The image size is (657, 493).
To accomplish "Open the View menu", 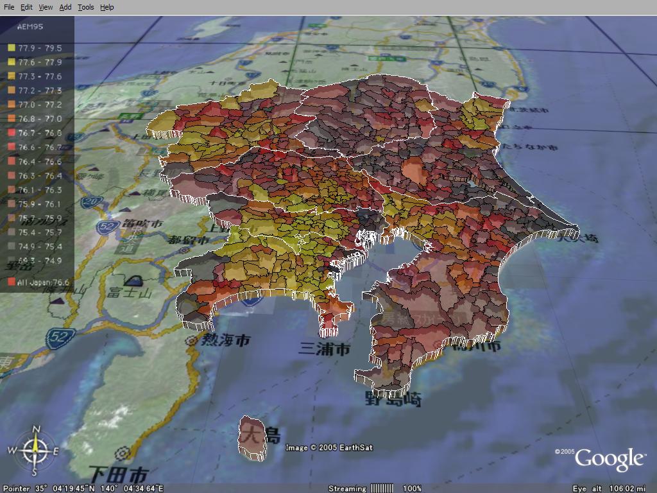I will point(46,7).
